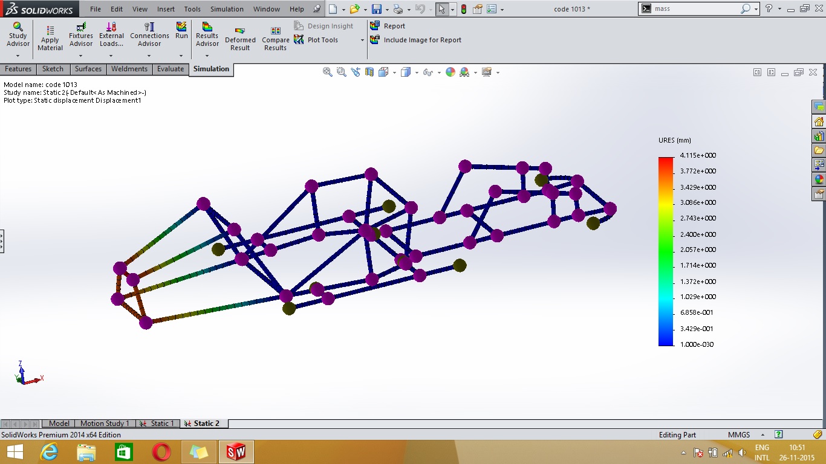Open the Options checklist icon

(x=492, y=9)
